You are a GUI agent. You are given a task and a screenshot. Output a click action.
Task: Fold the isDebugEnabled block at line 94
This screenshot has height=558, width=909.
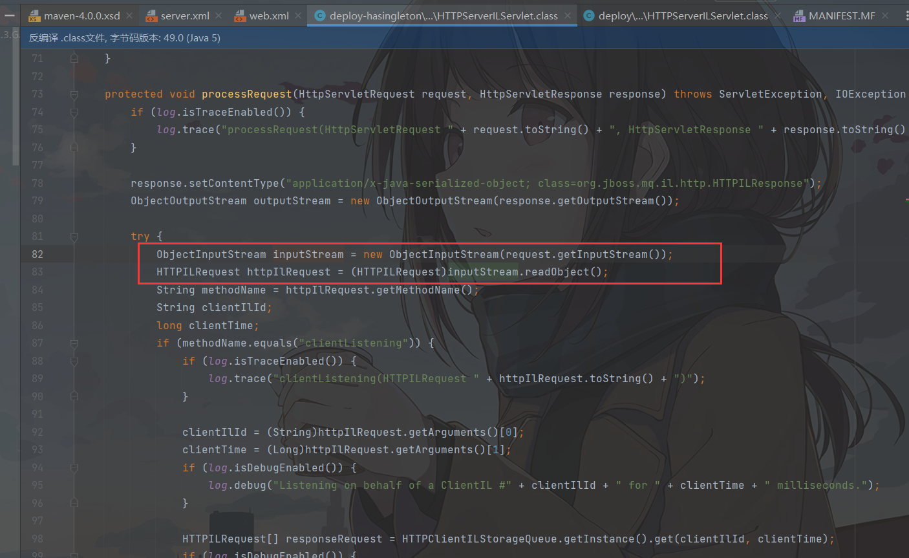(74, 468)
